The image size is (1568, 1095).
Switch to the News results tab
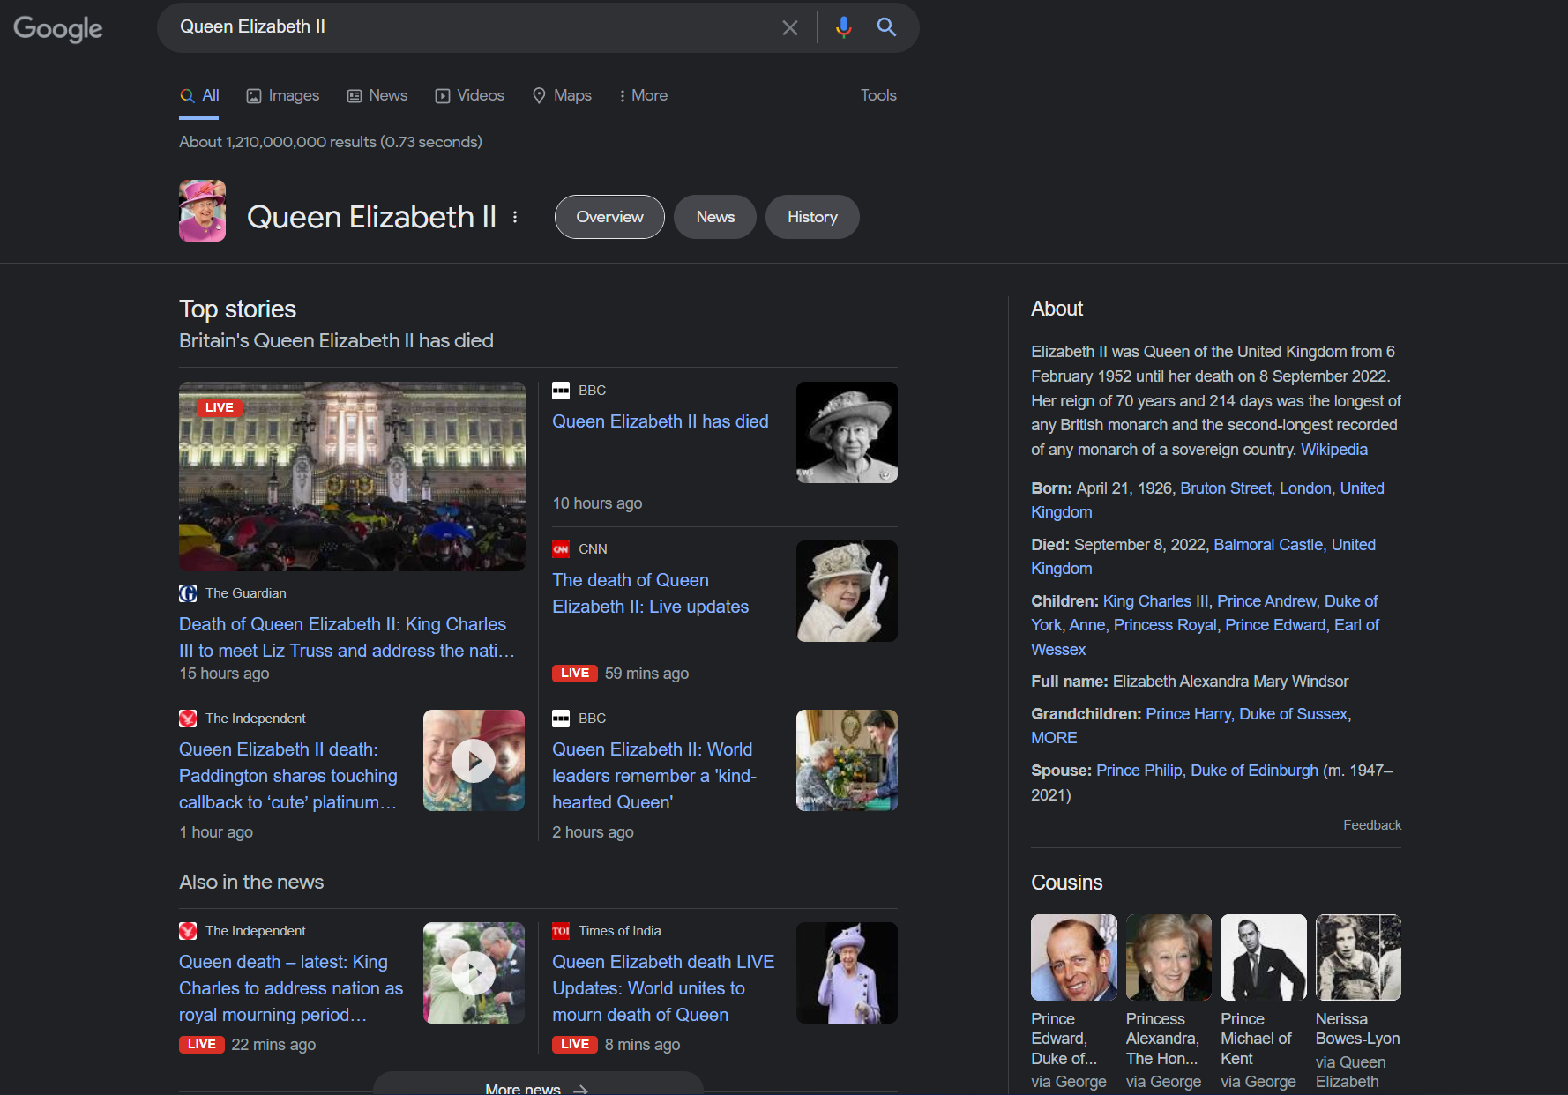pyautogui.click(x=377, y=95)
